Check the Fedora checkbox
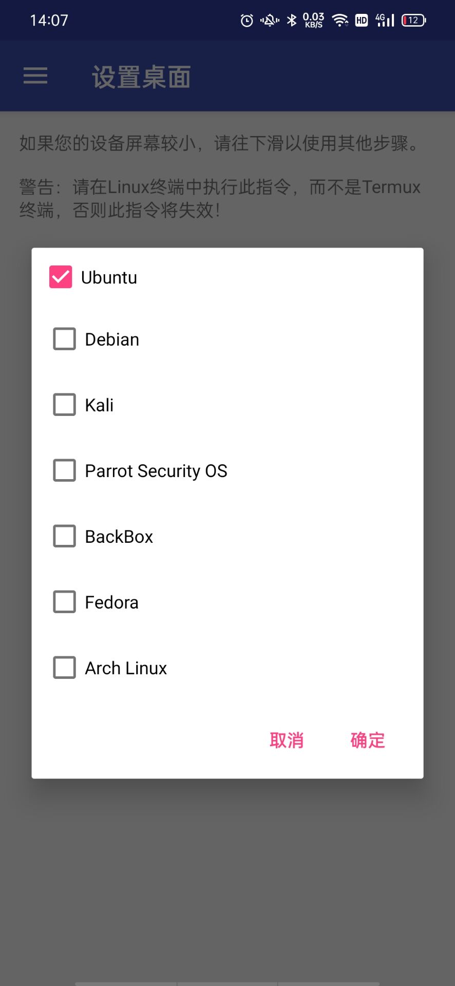 click(65, 602)
